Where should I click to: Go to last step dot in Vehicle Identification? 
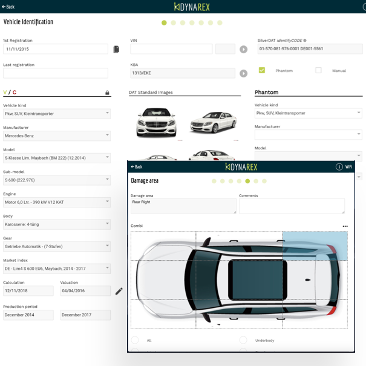pyautogui.click(x=220, y=22)
